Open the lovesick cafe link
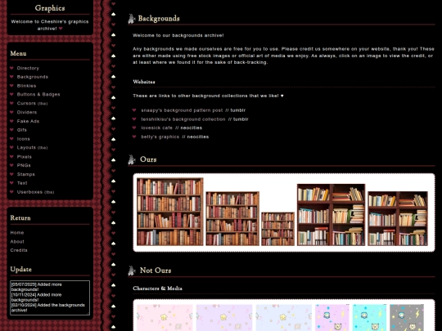This screenshot has height=331, width=442. coord(156,127)
